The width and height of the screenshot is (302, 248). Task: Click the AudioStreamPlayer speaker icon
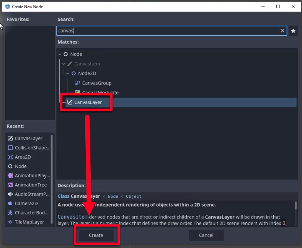click(10, 194)
